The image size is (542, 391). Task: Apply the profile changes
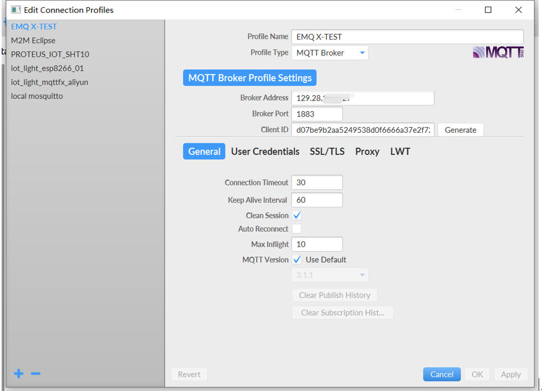point(510,374)
